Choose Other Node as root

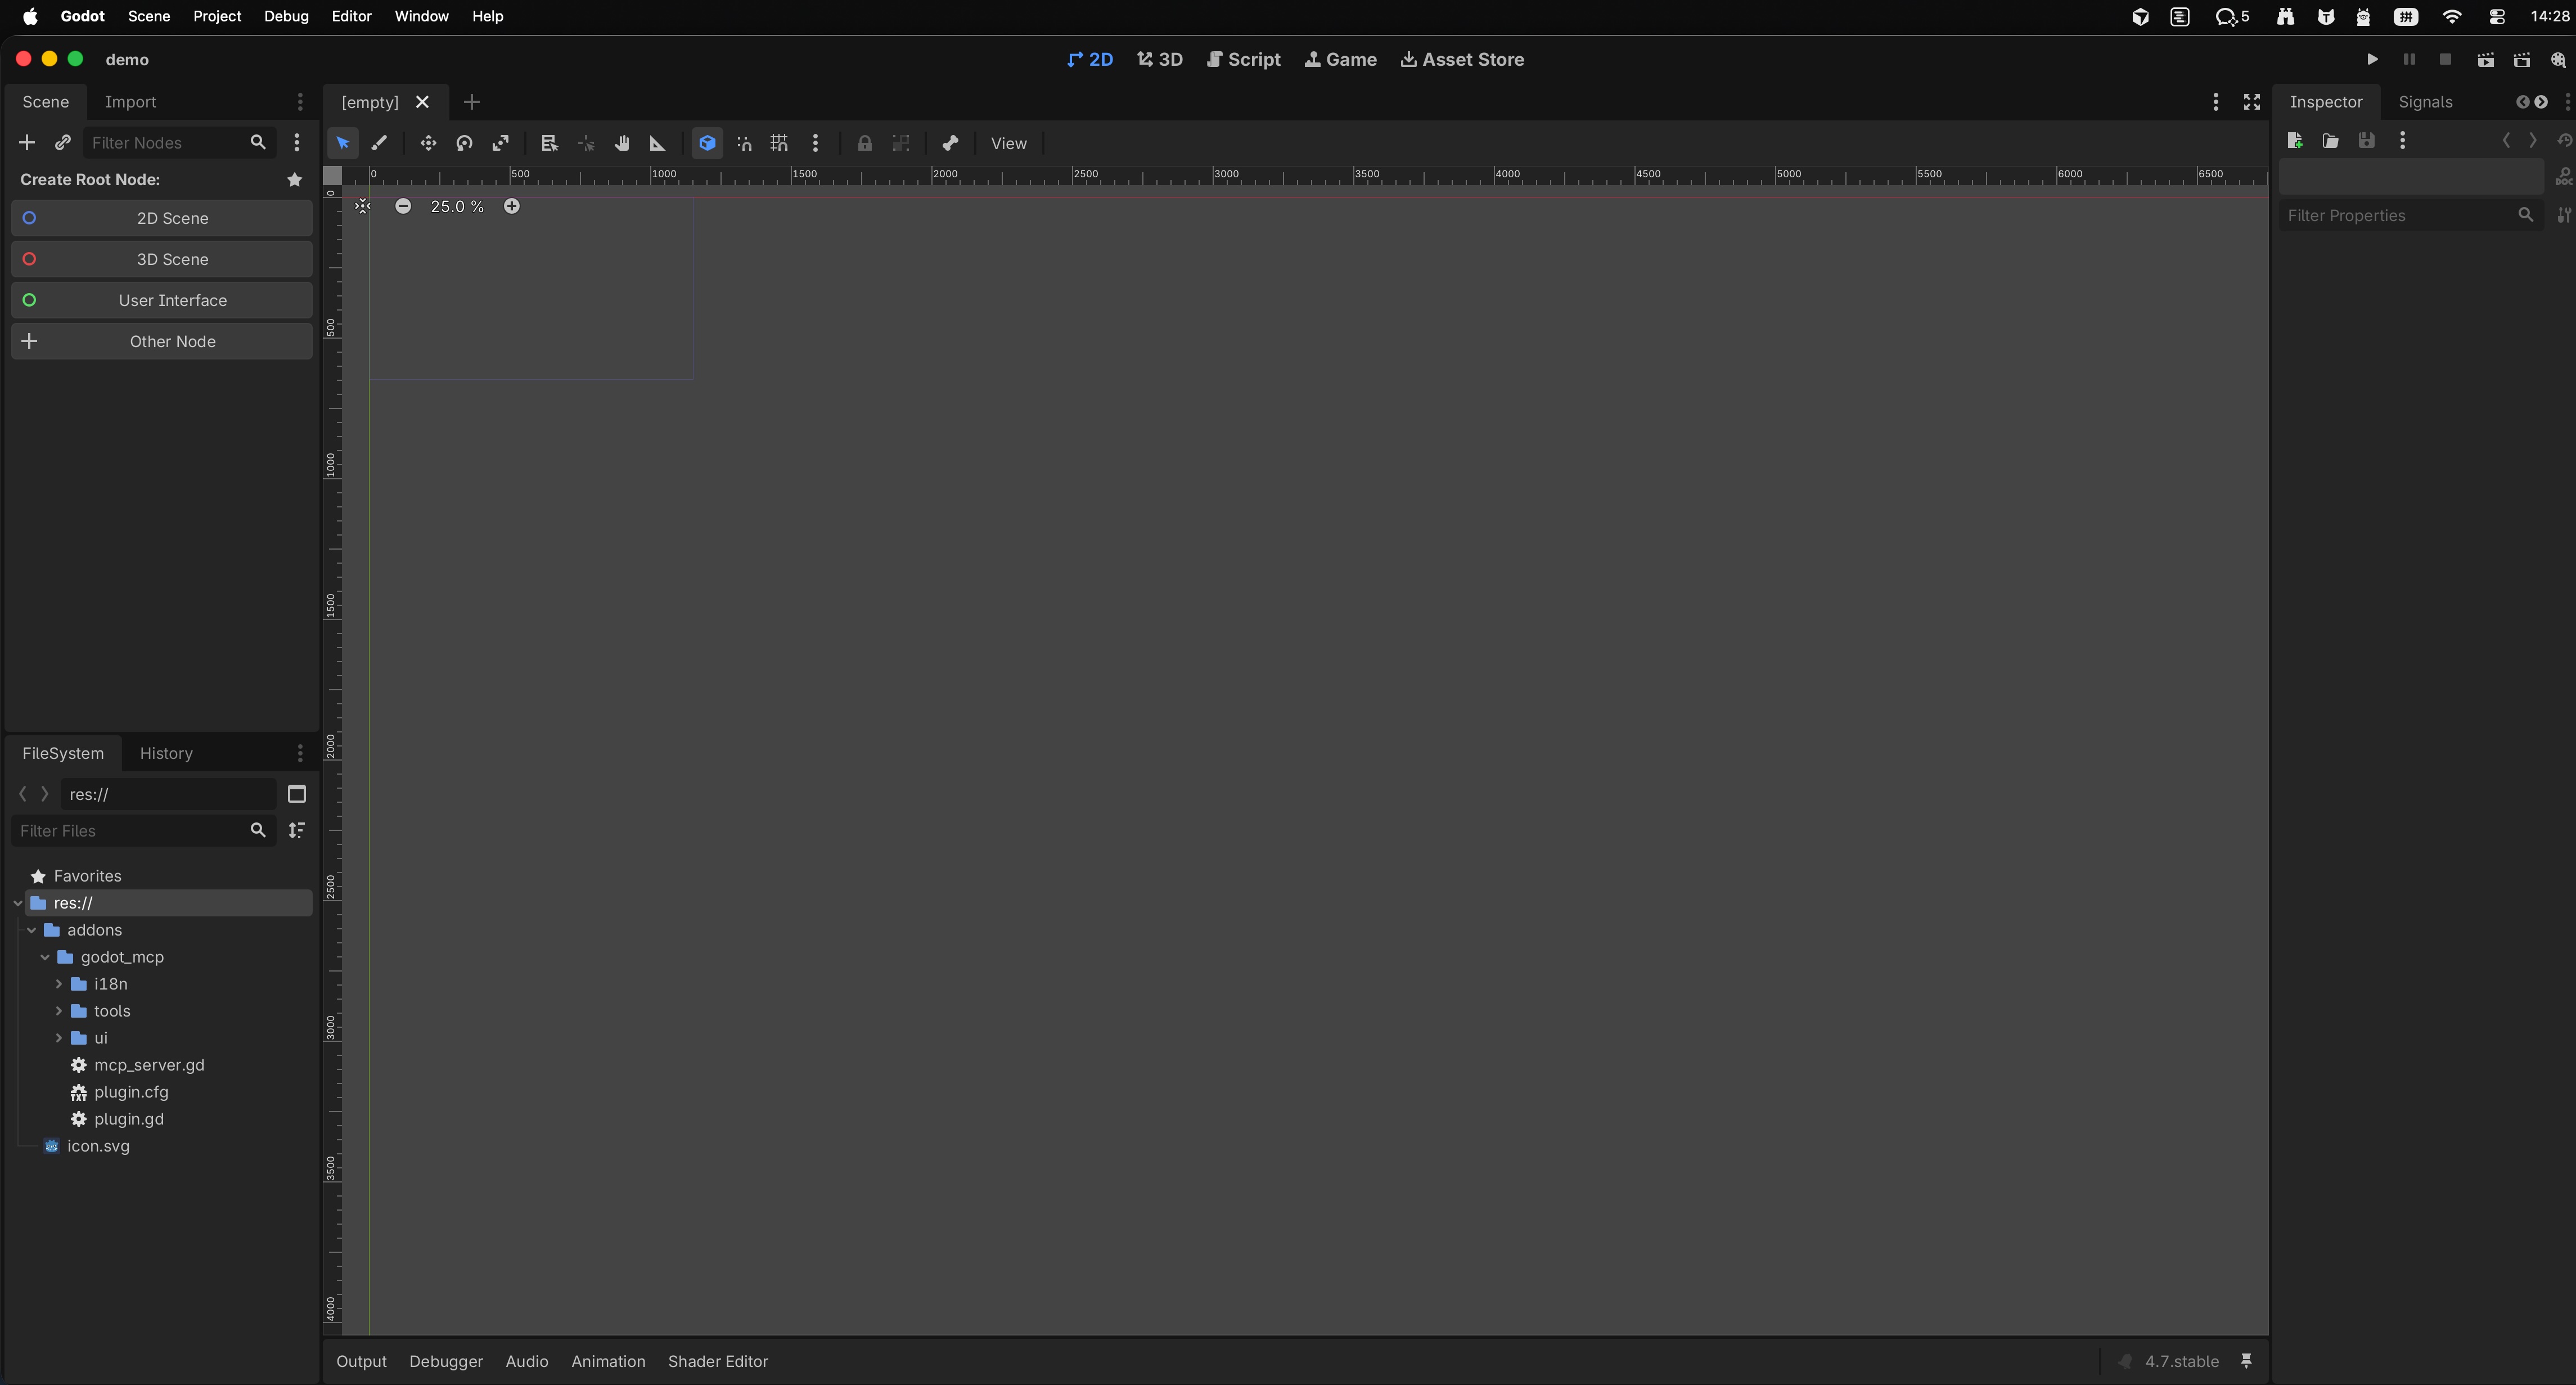coord(162,341)
